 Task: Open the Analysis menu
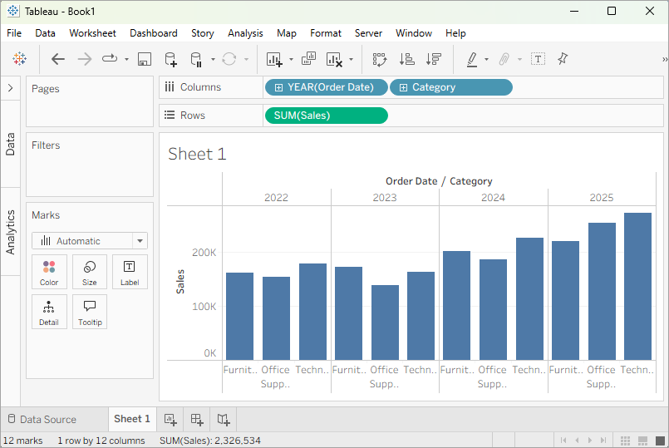[x=245, y=33]
